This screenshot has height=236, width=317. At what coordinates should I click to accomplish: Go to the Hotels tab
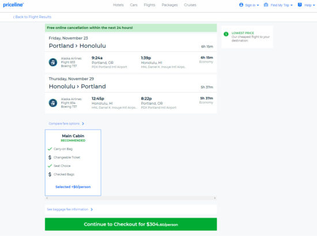tap(118, 5)
